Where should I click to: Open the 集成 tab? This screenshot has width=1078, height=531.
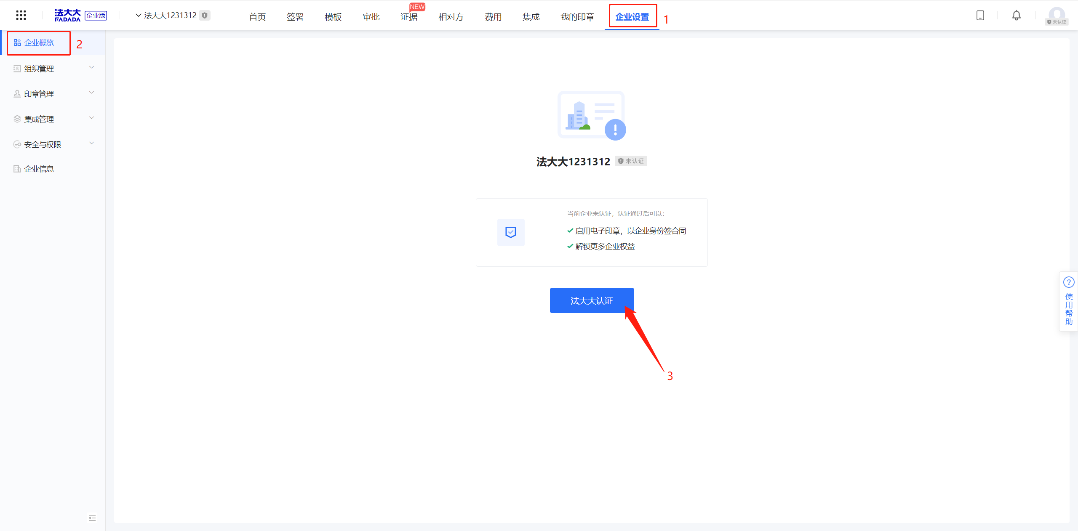click(x=531, y=17)
